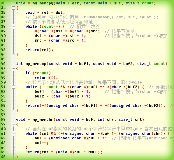Click 'cnt--;' on line 63

tap(42, 143)
